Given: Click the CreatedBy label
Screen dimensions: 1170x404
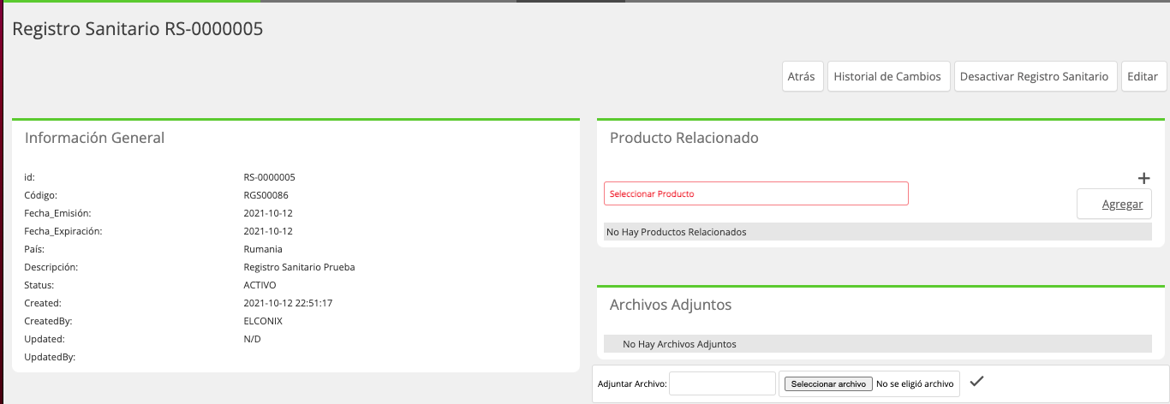Looking at the screenshot, I should tap(48, 321).
